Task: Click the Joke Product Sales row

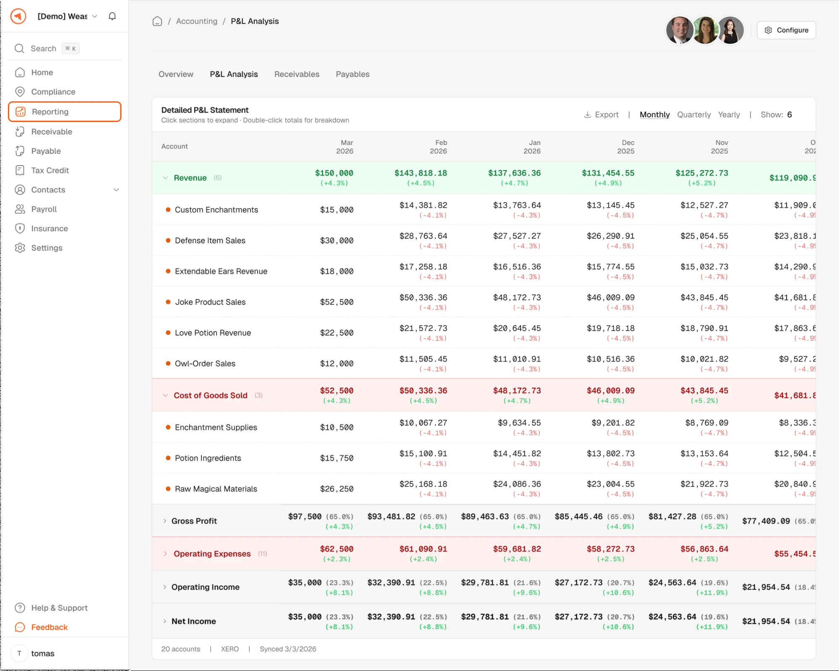Action: coord(484,302)
